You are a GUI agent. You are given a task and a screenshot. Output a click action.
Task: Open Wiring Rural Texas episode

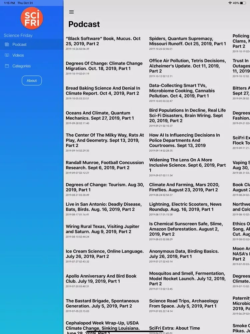click(102, 229)
